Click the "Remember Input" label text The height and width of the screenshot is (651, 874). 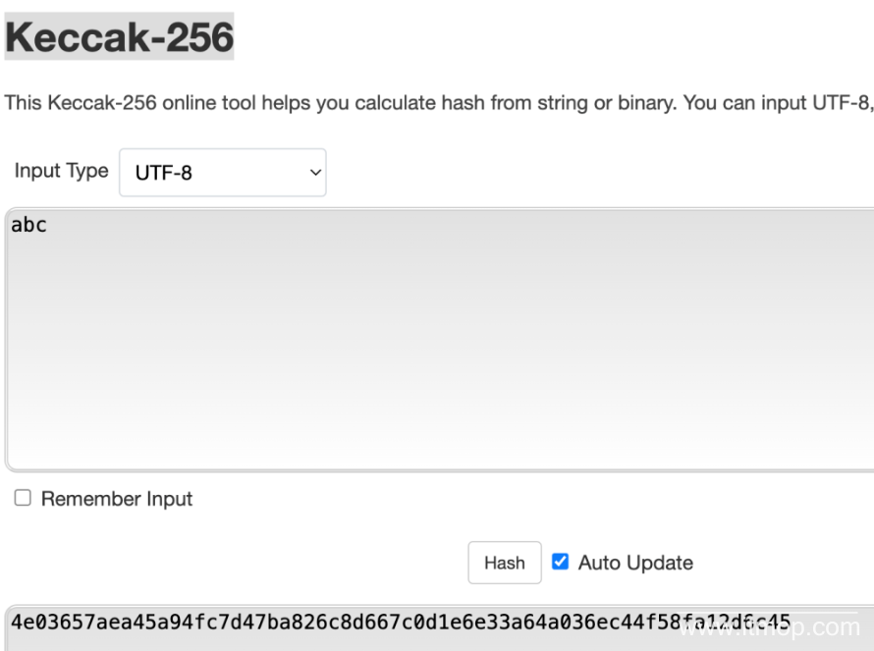coord(117,499)
